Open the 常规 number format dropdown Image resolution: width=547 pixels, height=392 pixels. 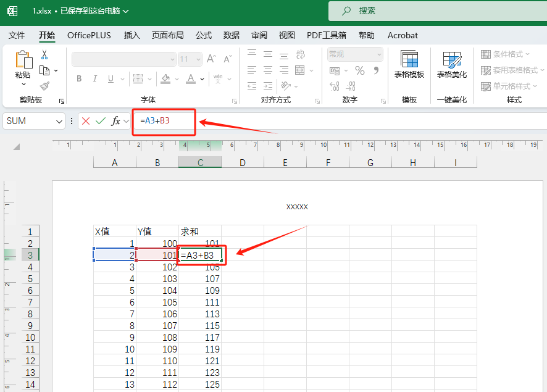pos(378,54)
